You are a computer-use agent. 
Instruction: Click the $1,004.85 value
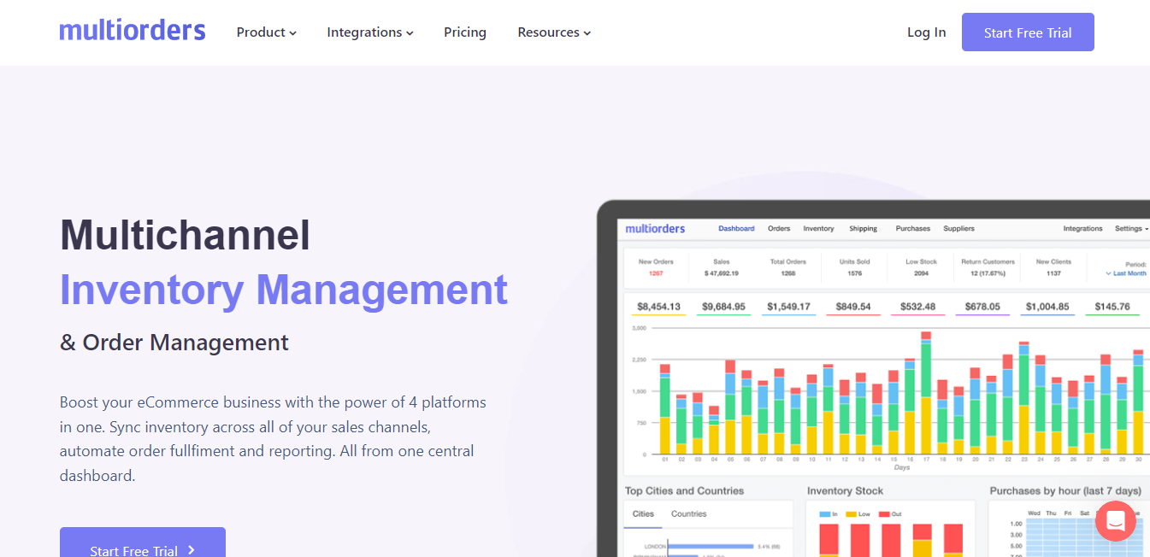tap(1047, 307)
